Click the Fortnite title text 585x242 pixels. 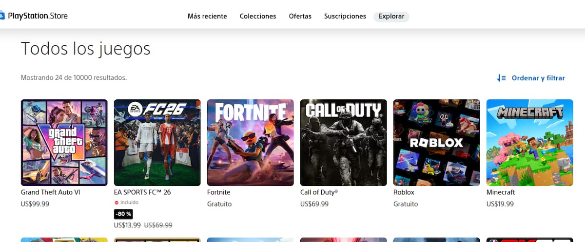[219, 192]
